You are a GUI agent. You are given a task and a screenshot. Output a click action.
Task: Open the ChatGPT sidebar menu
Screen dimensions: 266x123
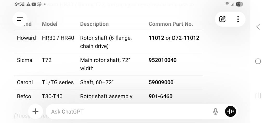20,19
